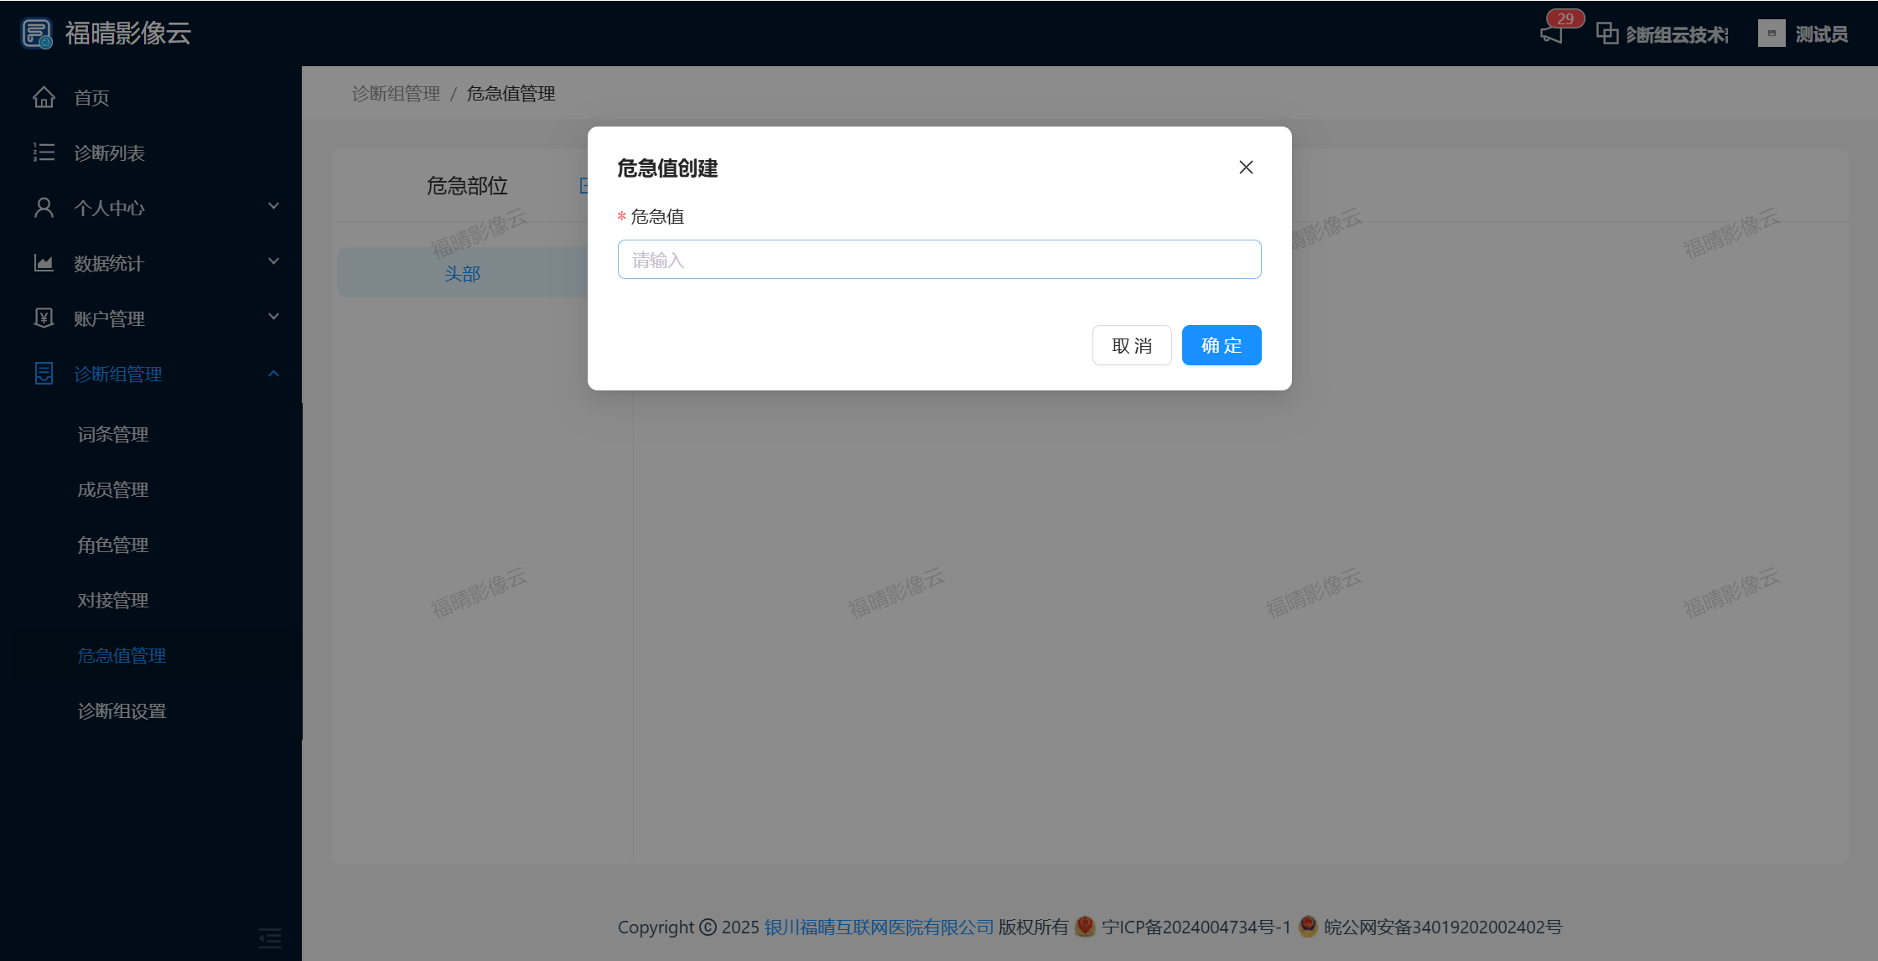Open 成员管理 menu item

click(113, 489)
